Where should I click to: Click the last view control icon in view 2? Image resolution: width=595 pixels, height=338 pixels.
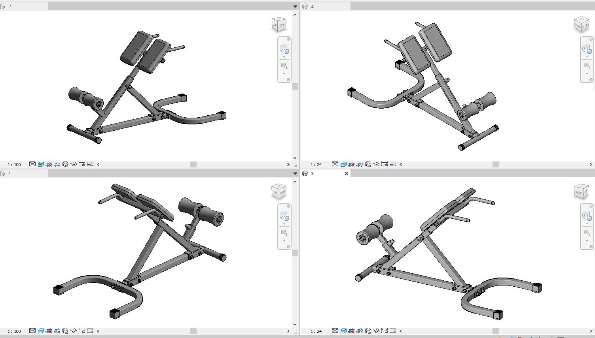pos(90,164)
